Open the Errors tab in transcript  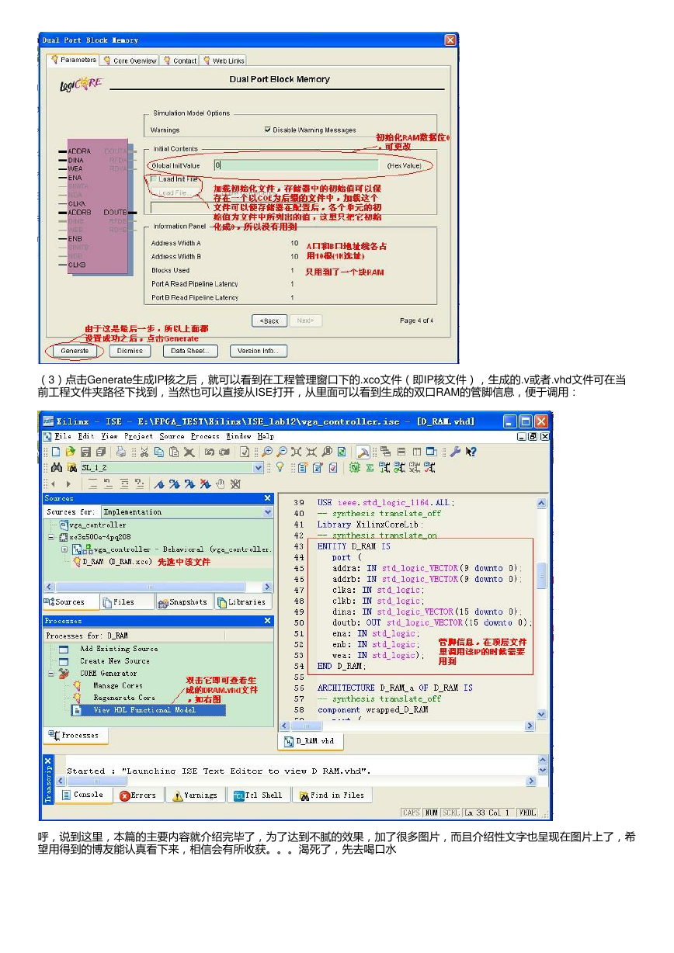tap(137, 795)
